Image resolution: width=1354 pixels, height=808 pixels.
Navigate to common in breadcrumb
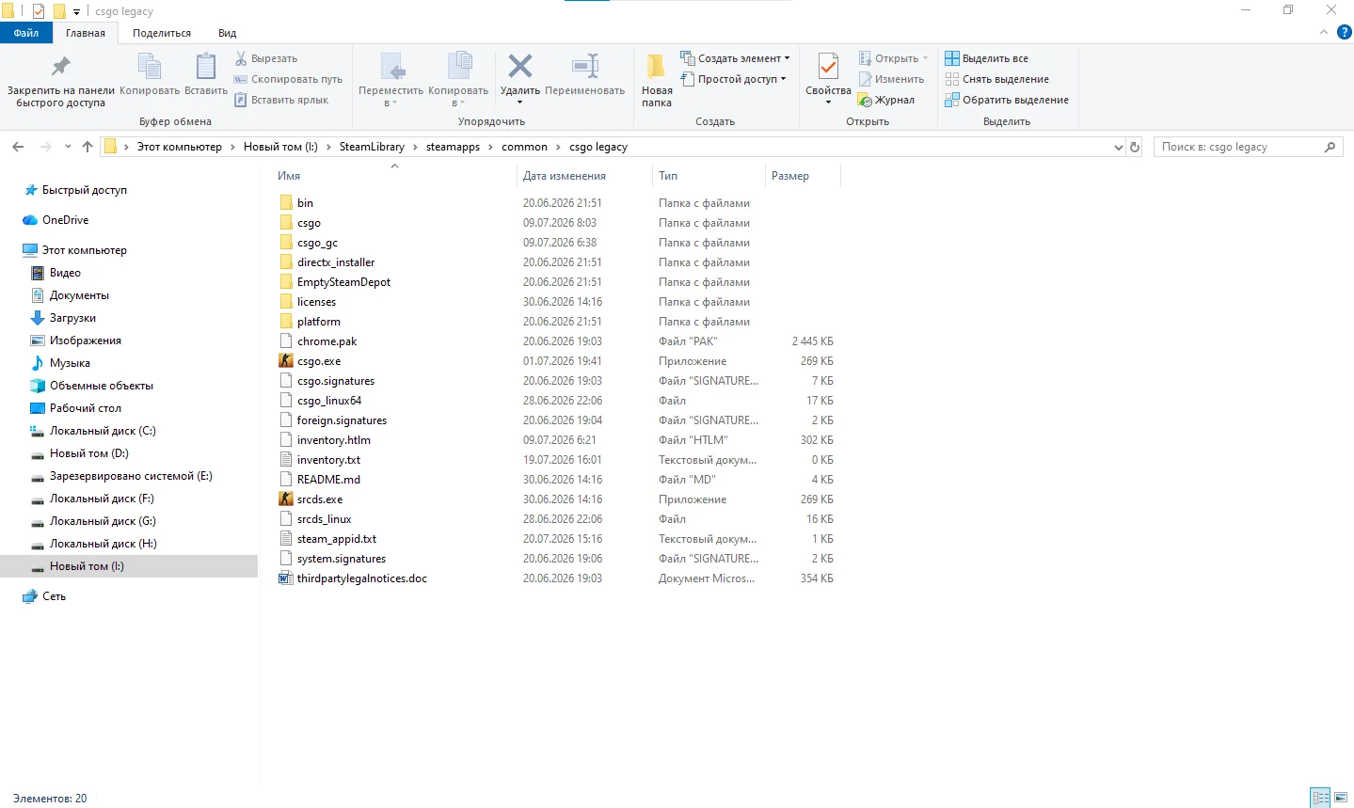coord(524,147)
